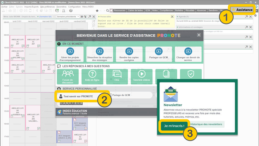Select ACC langues [3AACC-2_01] lesson block
The height and width of the screenshot is (146, 259).
pyautogui.click(x=64, y=137)
